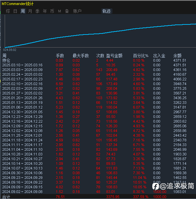Open the 账户 account tab
The height and width of the screenshot is (199, 196).
(77, 11)
